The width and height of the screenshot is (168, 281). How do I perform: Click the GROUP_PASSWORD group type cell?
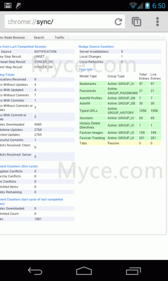[x=122, y=91]
